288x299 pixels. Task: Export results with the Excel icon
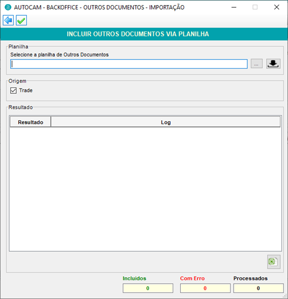pos(274,262)
